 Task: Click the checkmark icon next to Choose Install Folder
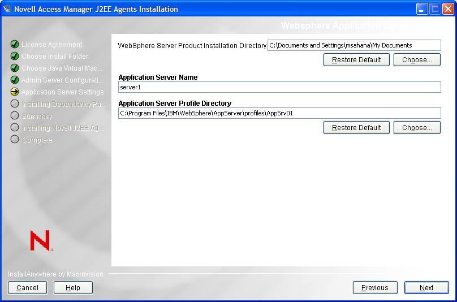point(15,56)
